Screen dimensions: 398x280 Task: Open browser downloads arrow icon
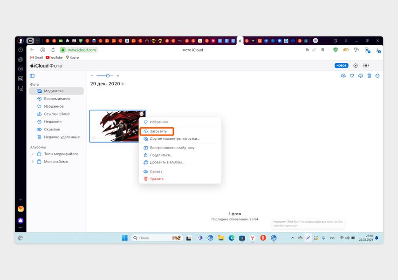(x=378, y=50)
